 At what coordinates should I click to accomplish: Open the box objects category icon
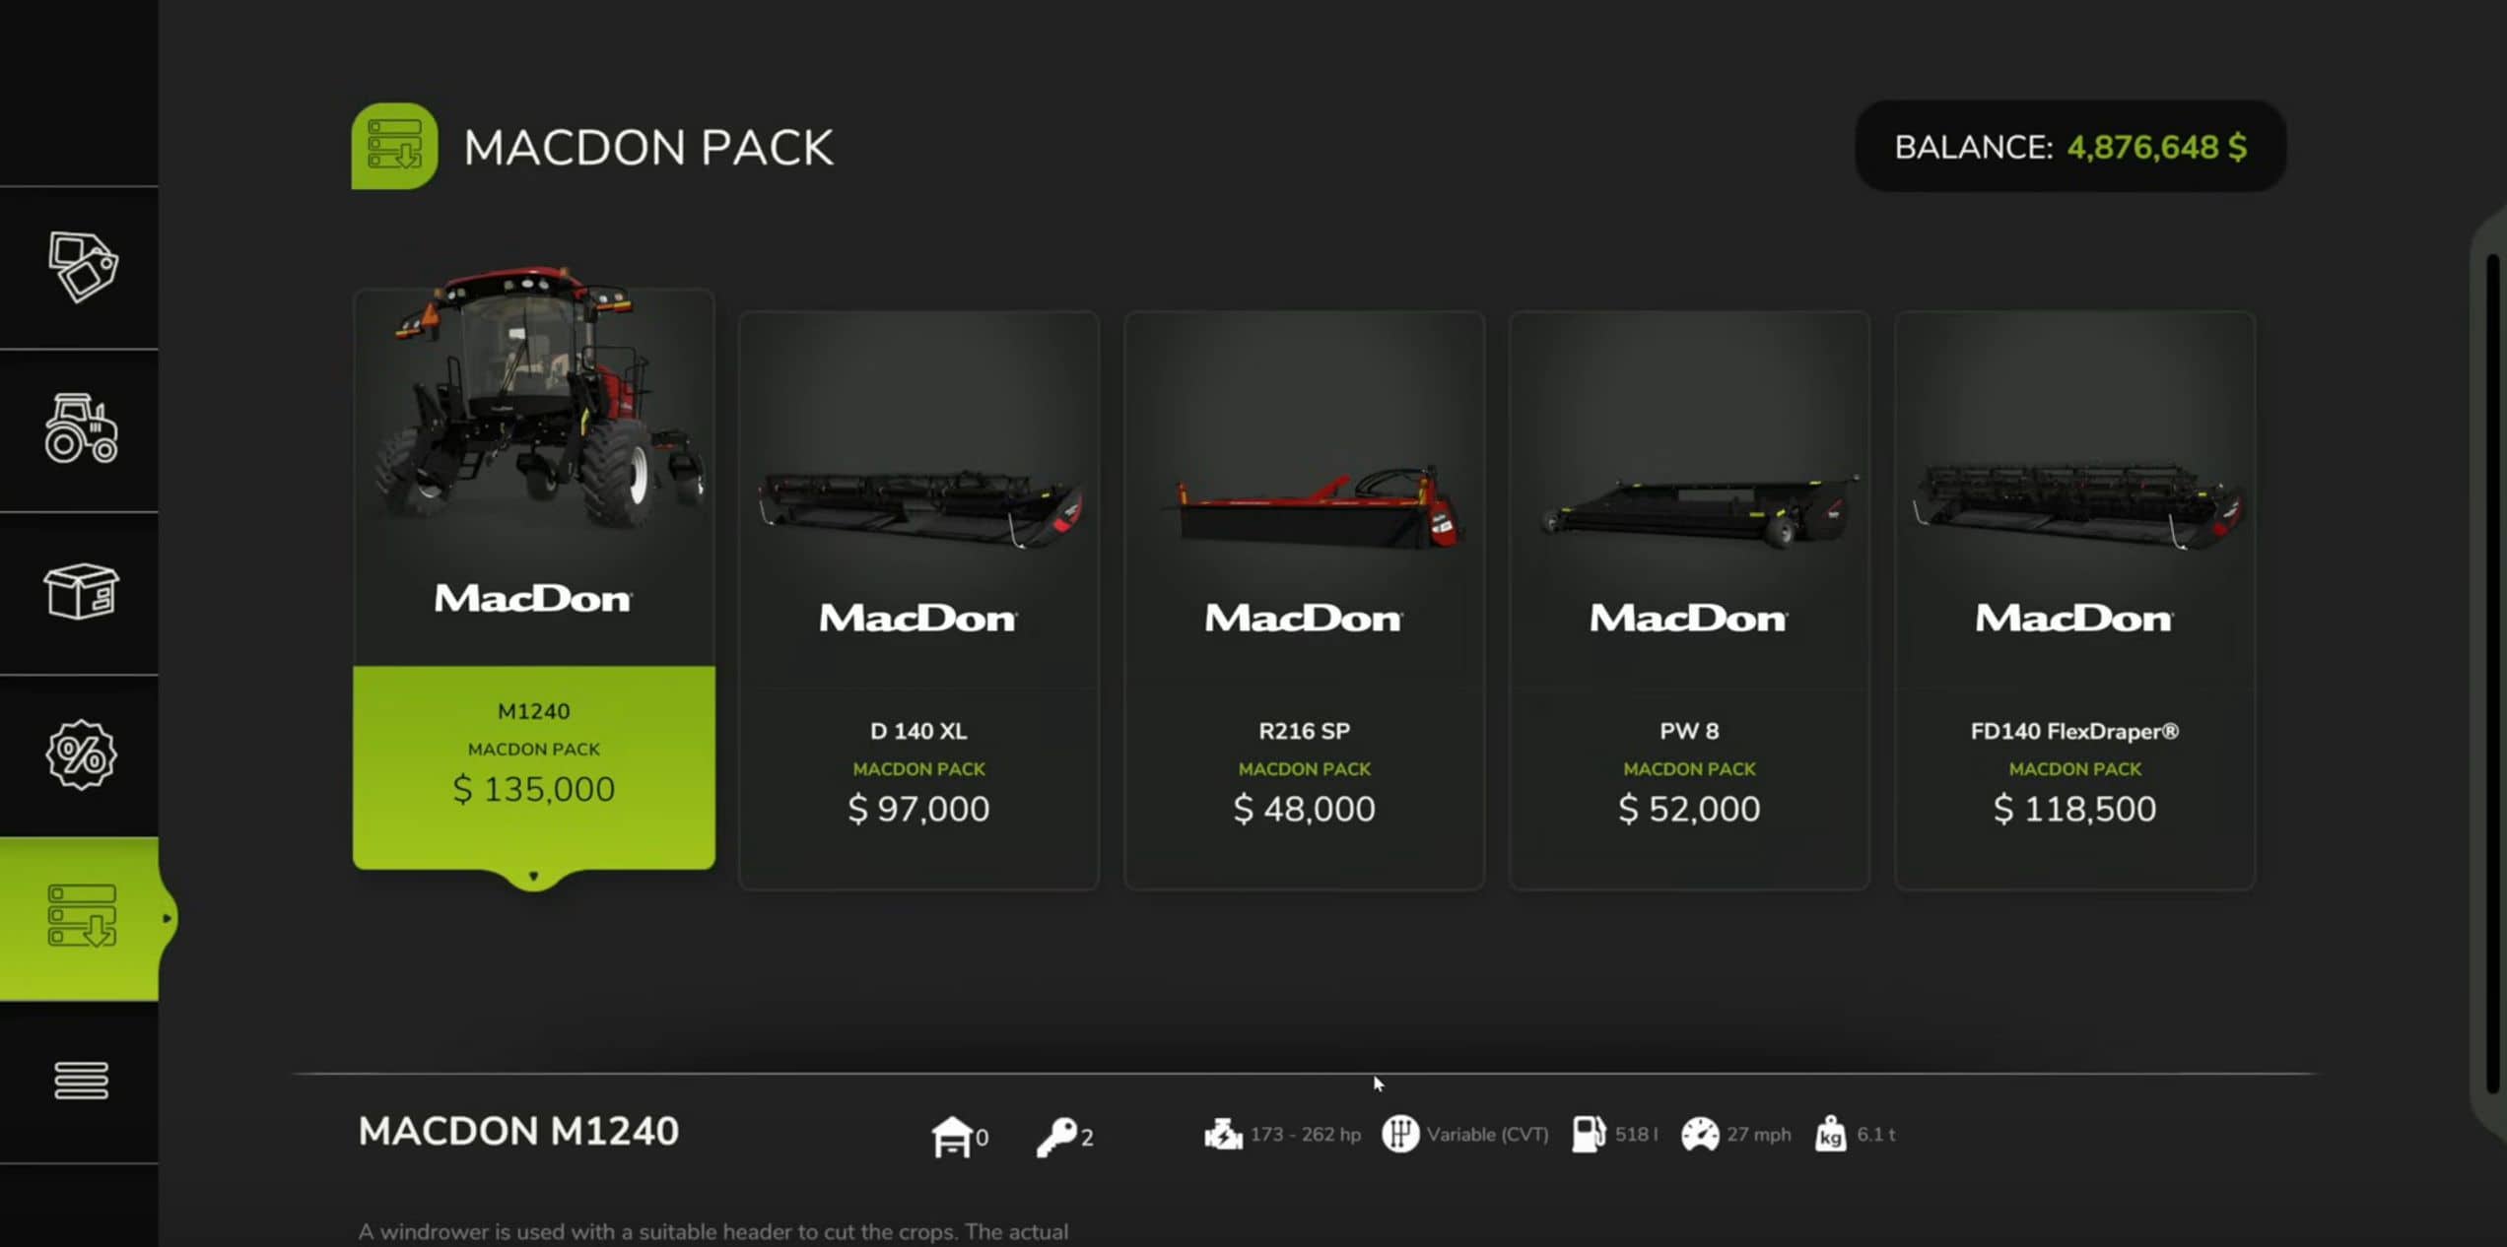pyautogui.click(x=81, y=591)
